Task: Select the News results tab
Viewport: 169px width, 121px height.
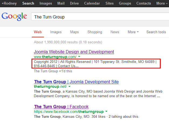Action: (x=115, y=32)
